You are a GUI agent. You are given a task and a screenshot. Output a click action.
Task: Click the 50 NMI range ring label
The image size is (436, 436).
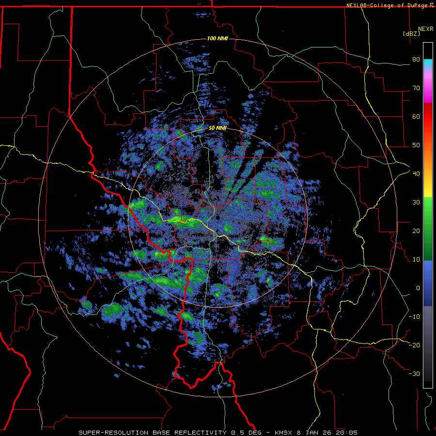tap(218, 128)
